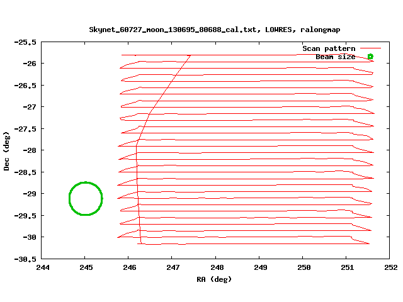This screenshot has width=403, height=302.
Task: Click the y-axis tick label -25.5
Action: click(x=25, y=42)
